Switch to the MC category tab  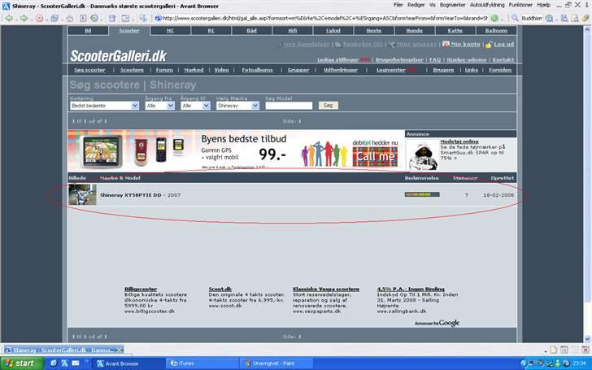(x=170, y=30)
